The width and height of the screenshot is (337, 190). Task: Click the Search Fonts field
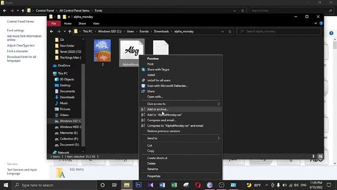(x=291, y=11)
